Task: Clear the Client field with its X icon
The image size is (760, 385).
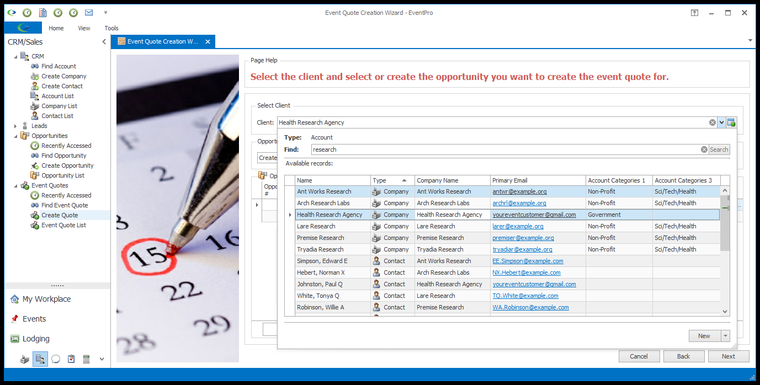Action: click(713, 122)
